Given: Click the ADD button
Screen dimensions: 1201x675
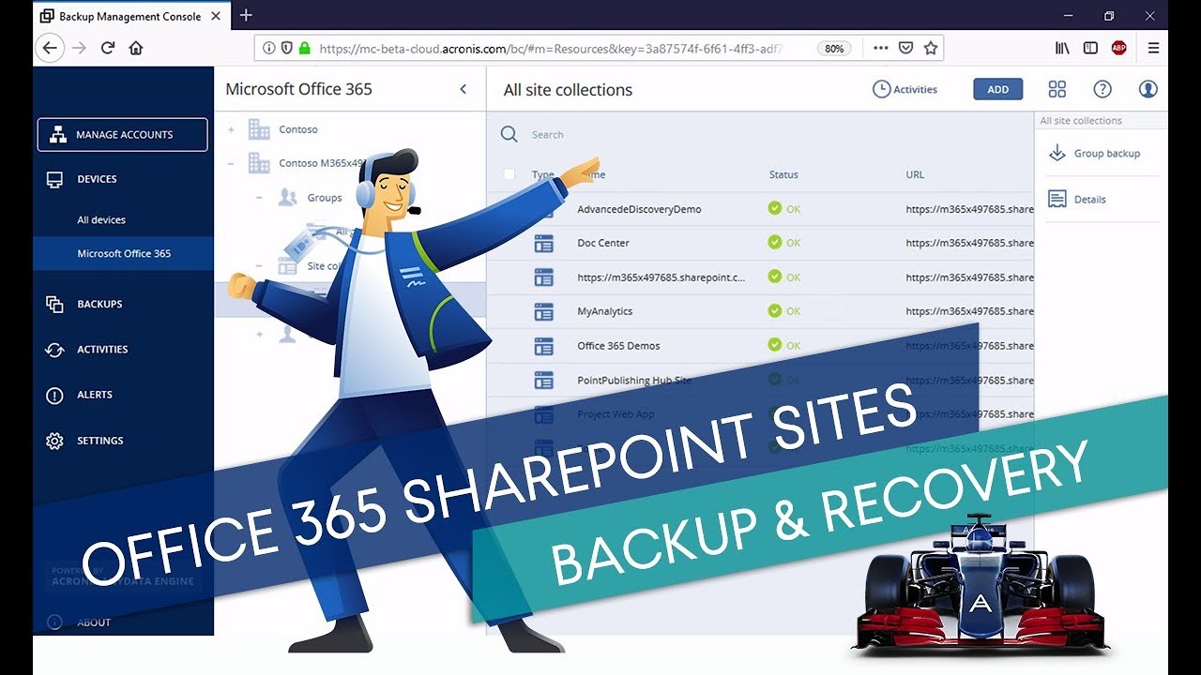Looking at the screenshot, I should pos(997,89).
